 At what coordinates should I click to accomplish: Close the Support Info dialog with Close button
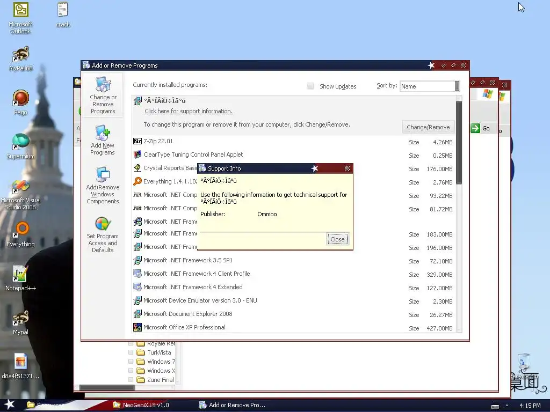(337, 239)
